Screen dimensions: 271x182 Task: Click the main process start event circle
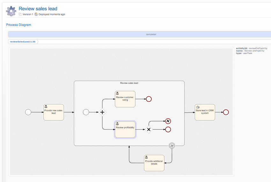28,112
